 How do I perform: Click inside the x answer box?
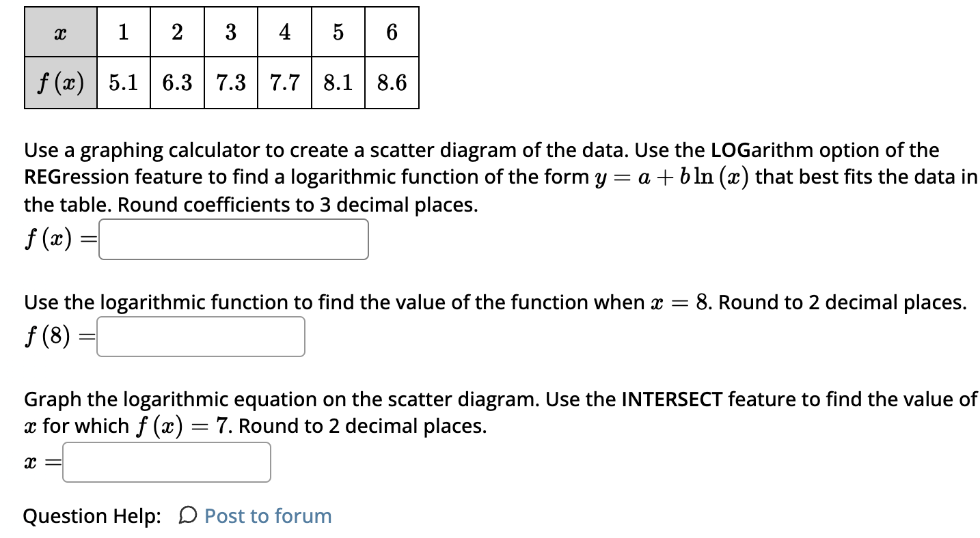click(x=166, y=462)
